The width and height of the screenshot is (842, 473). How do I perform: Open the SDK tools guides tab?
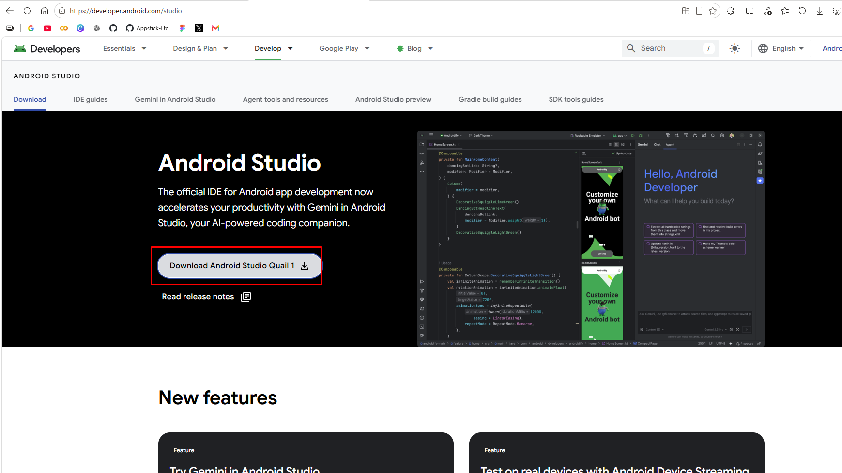[576, 99]
